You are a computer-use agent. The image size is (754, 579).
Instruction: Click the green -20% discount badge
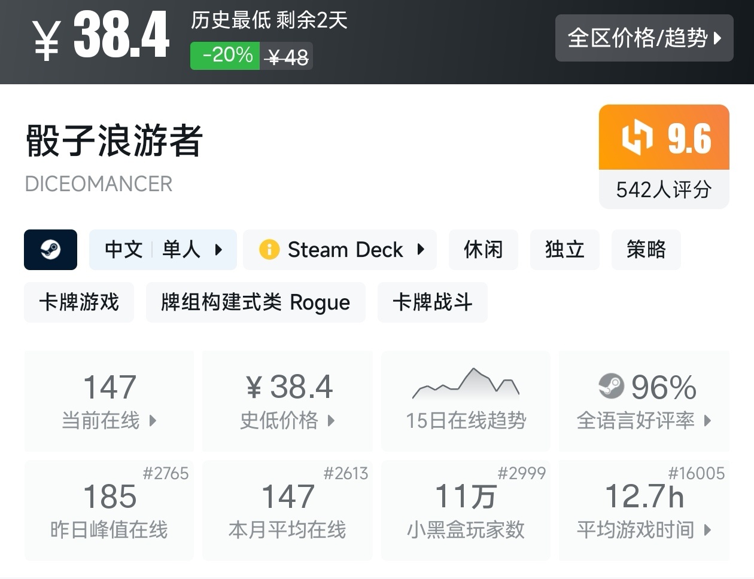[x=225, y=56]
